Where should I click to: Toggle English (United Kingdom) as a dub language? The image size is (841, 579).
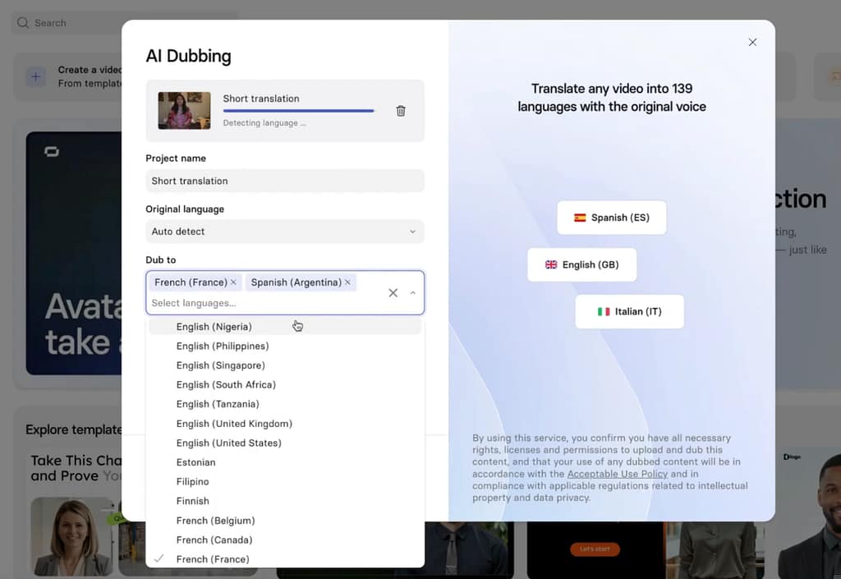(x=235, y=423)
